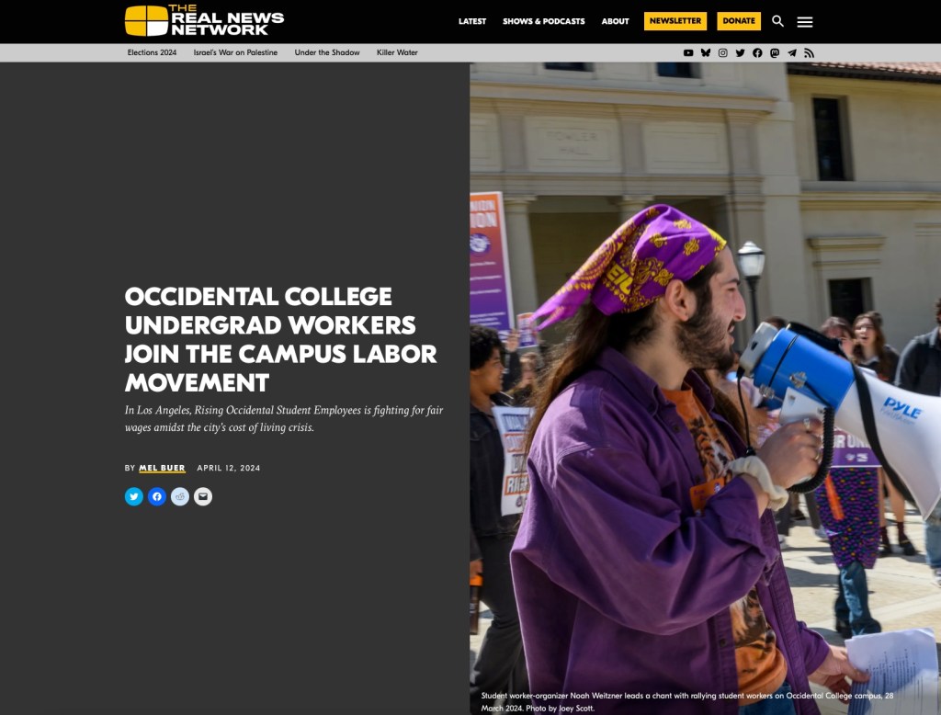Open the Elections 2024 topic link
The image size is (941, 715).
(152, 52)
